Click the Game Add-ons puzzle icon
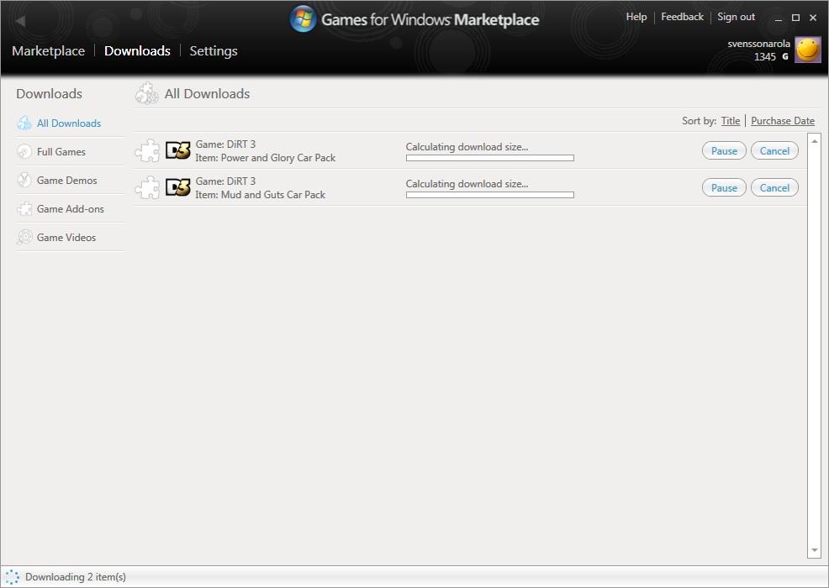Image resolution: width=829 pixels, height=588 pixels. tap(24, 208)
